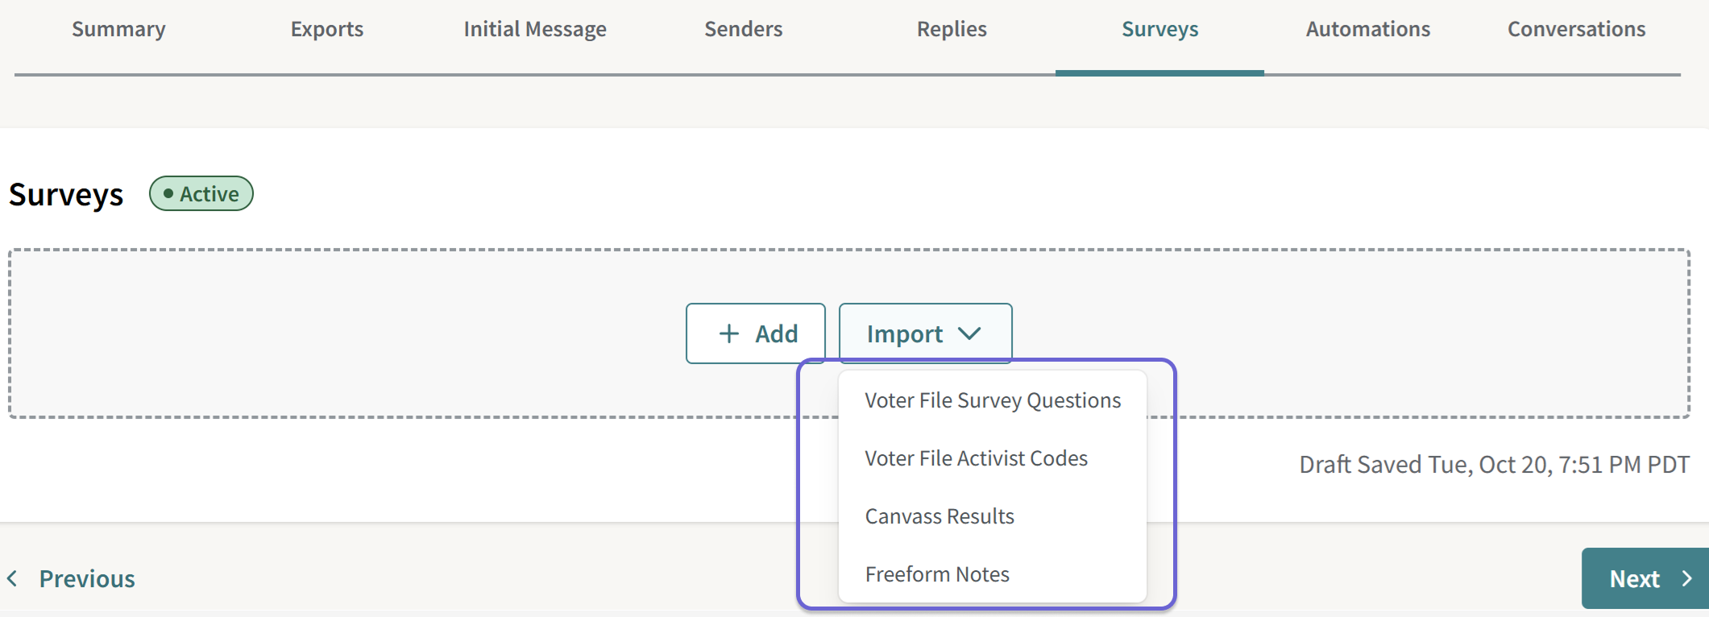
Task: Click the Surveys tab
Action: (x=1159, y=30)
